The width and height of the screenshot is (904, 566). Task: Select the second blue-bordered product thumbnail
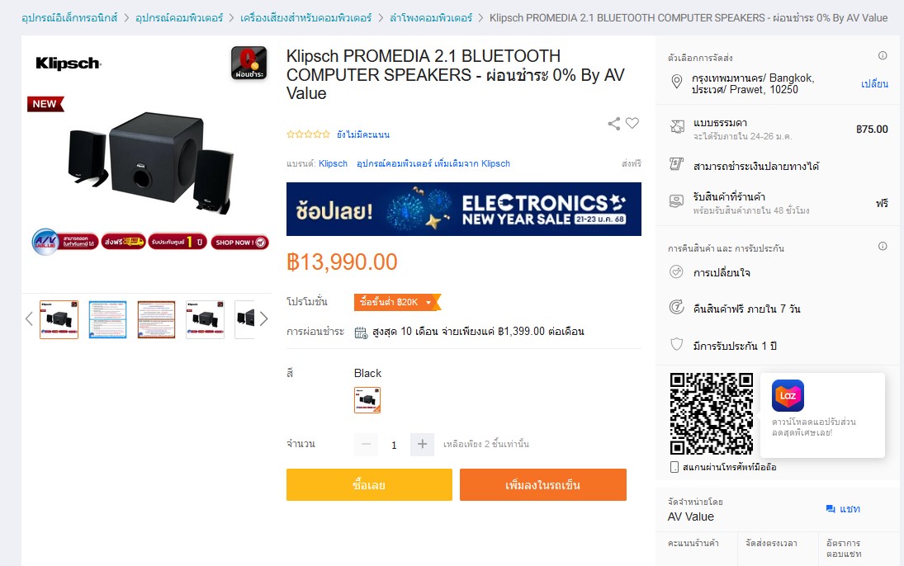tap(108, 319)
